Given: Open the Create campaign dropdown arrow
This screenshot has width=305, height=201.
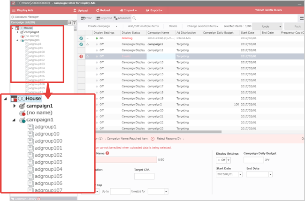Looking at the screenshot, I should pyautogui.click(x=116, y=26).
